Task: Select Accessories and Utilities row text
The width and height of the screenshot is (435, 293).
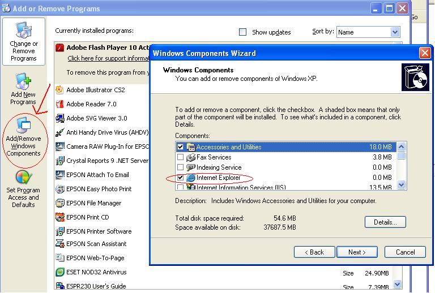Action: point(229,147)
